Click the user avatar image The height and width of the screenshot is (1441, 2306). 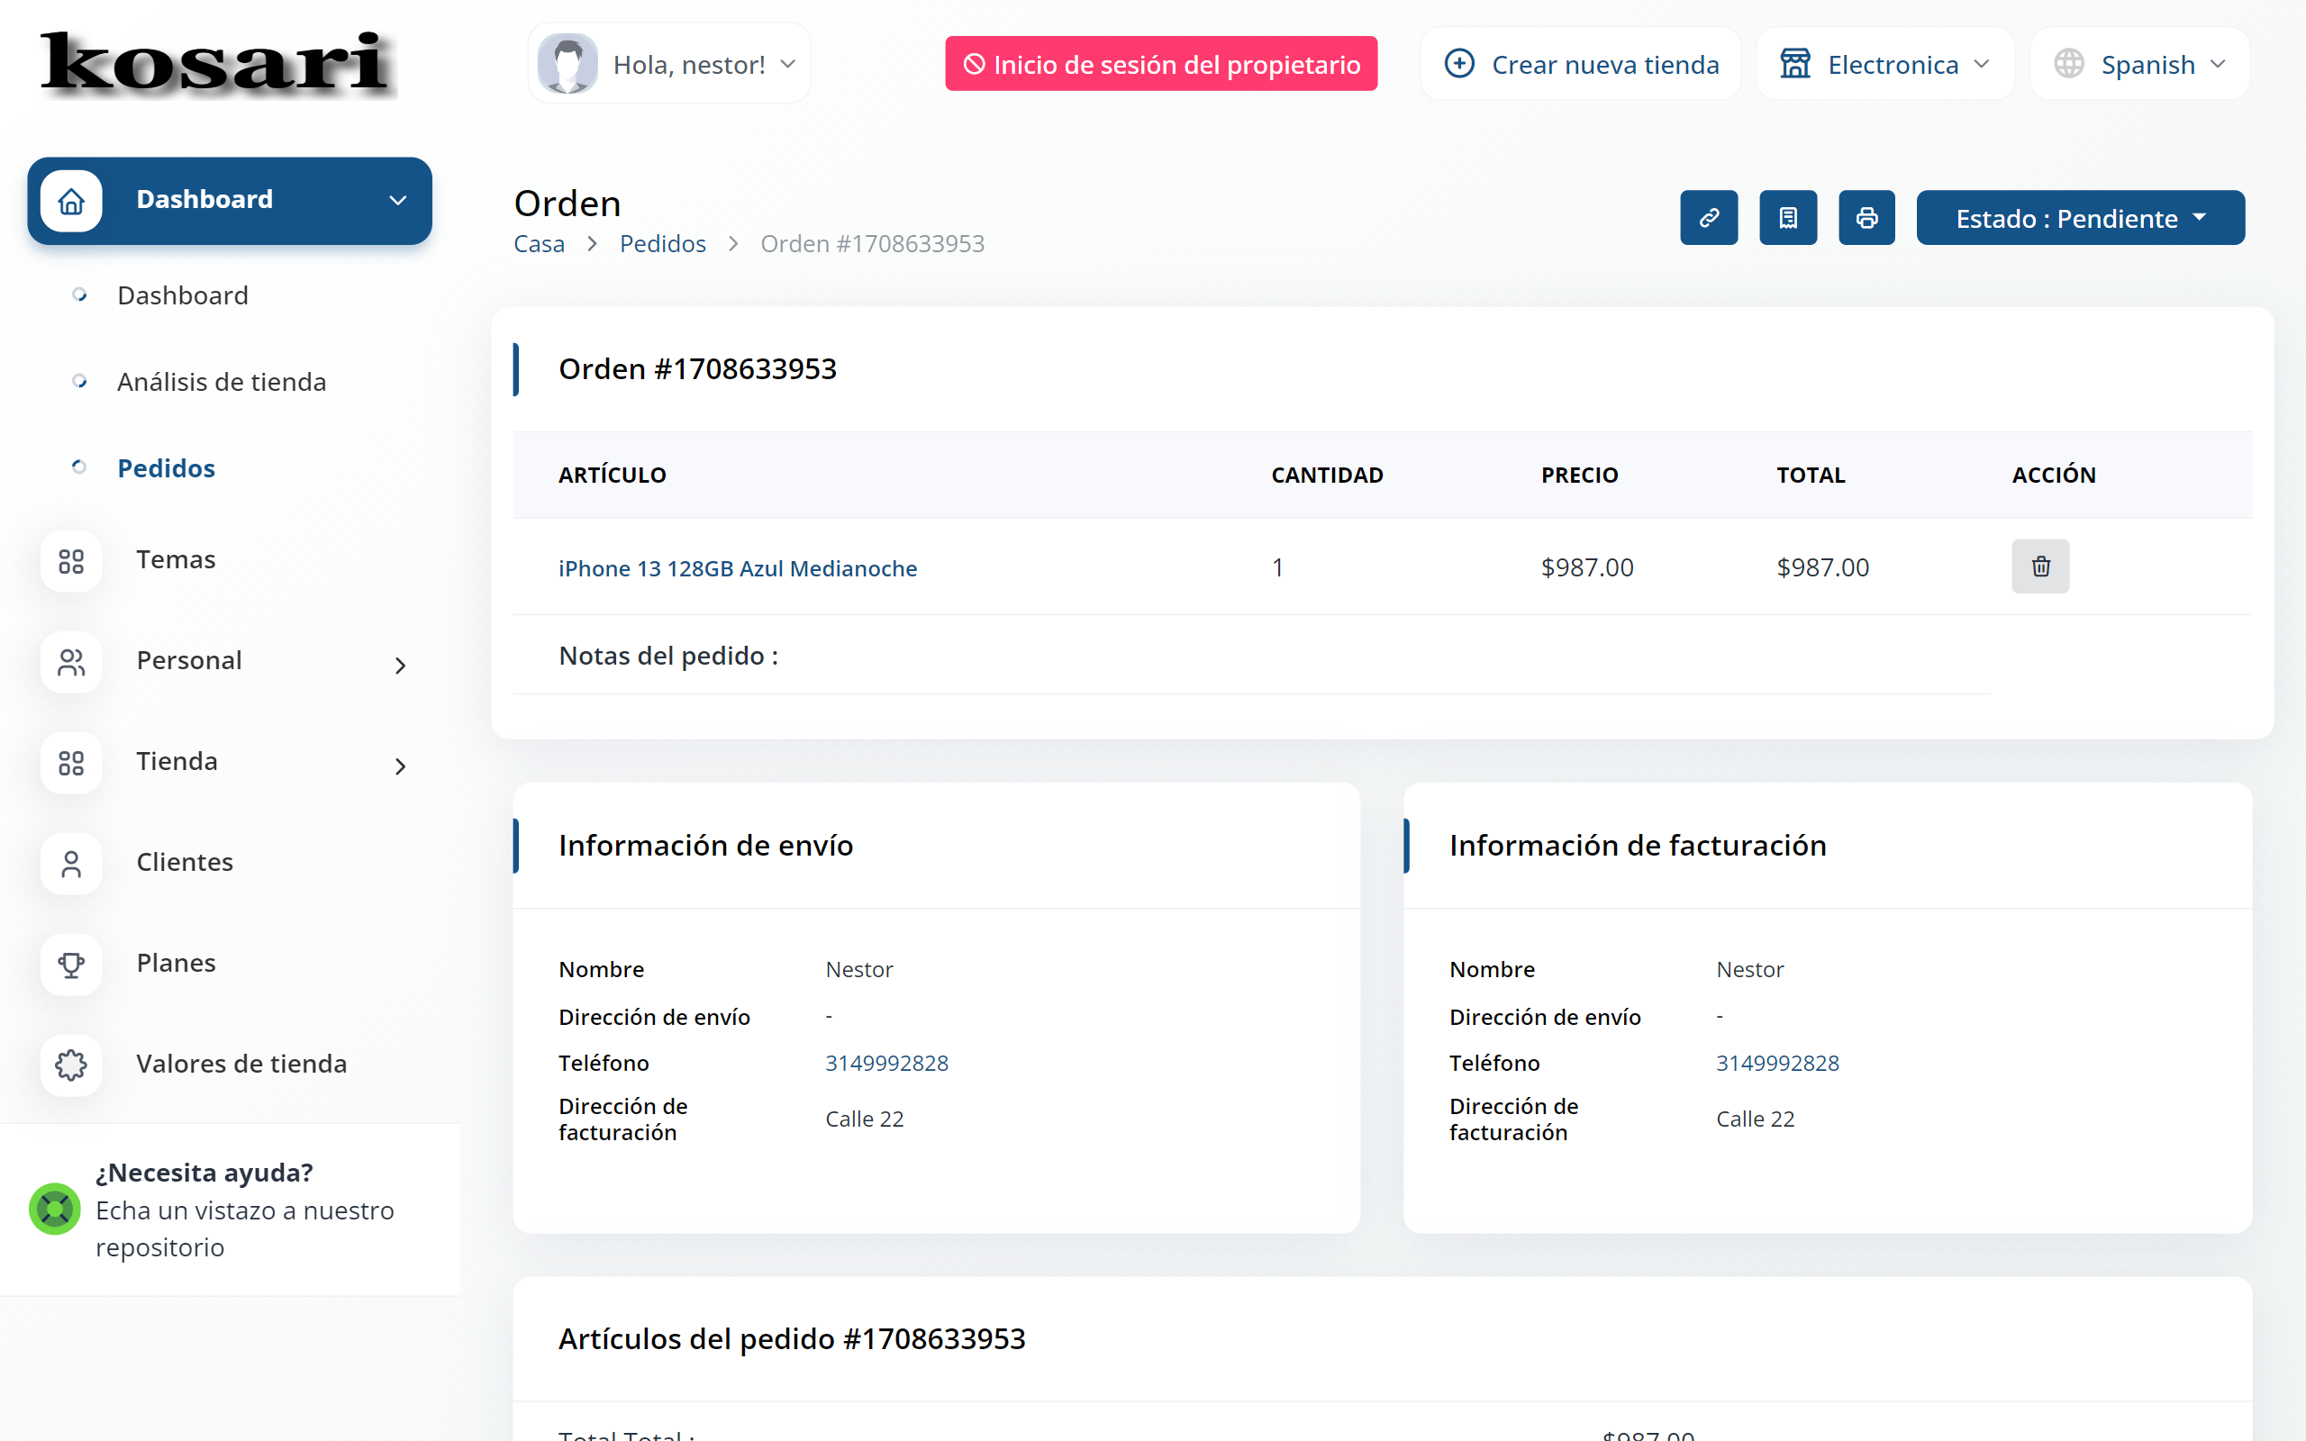(x=567, y=64)
